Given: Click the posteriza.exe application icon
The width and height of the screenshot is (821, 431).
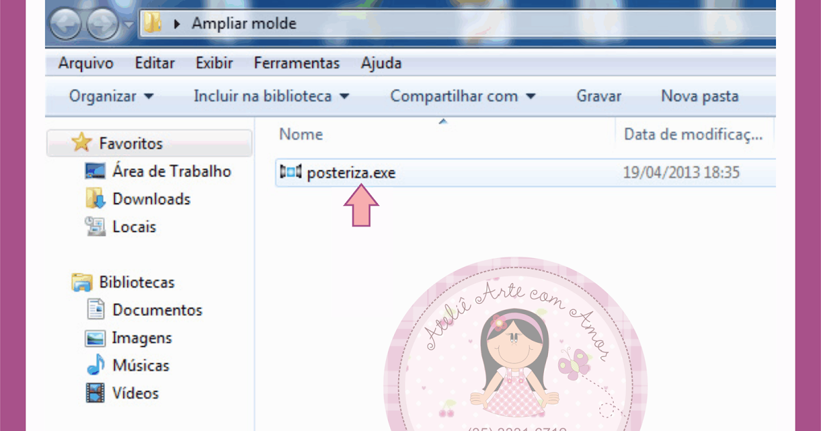Looking at the screenshot, I should (x=291, y=172).
